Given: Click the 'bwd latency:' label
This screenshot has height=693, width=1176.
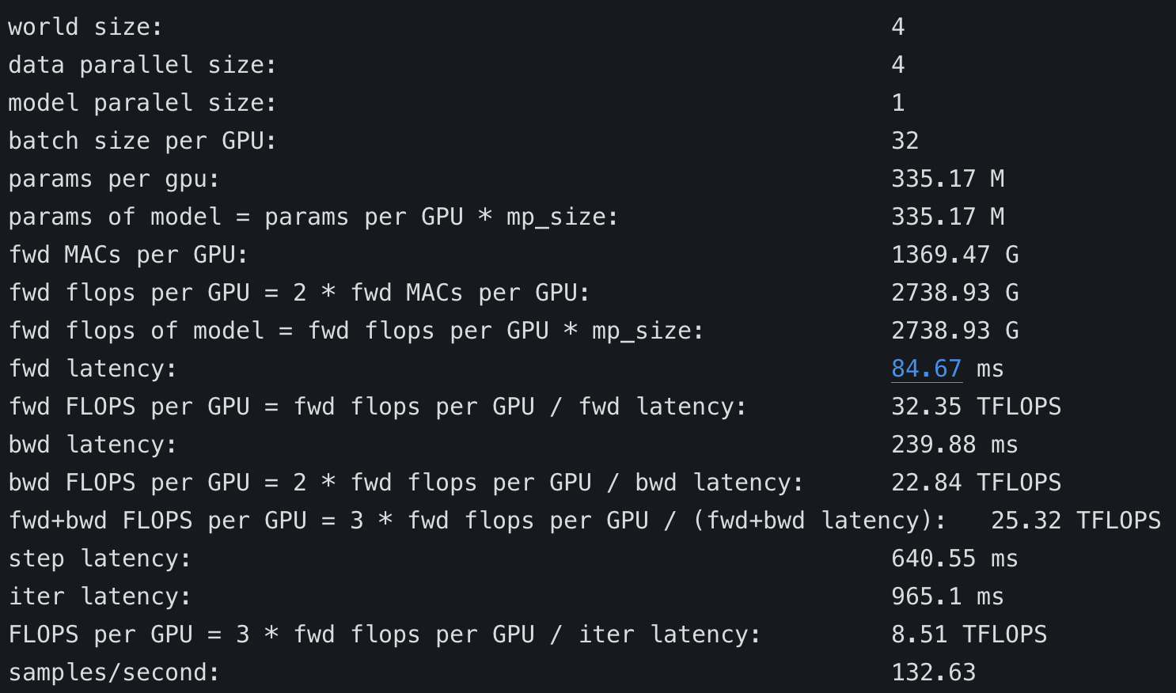Looking at the screenshot, I should (93, 445).
